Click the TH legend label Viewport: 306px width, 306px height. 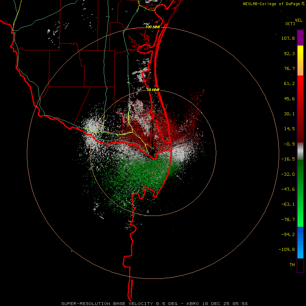(x=292, y=265)
